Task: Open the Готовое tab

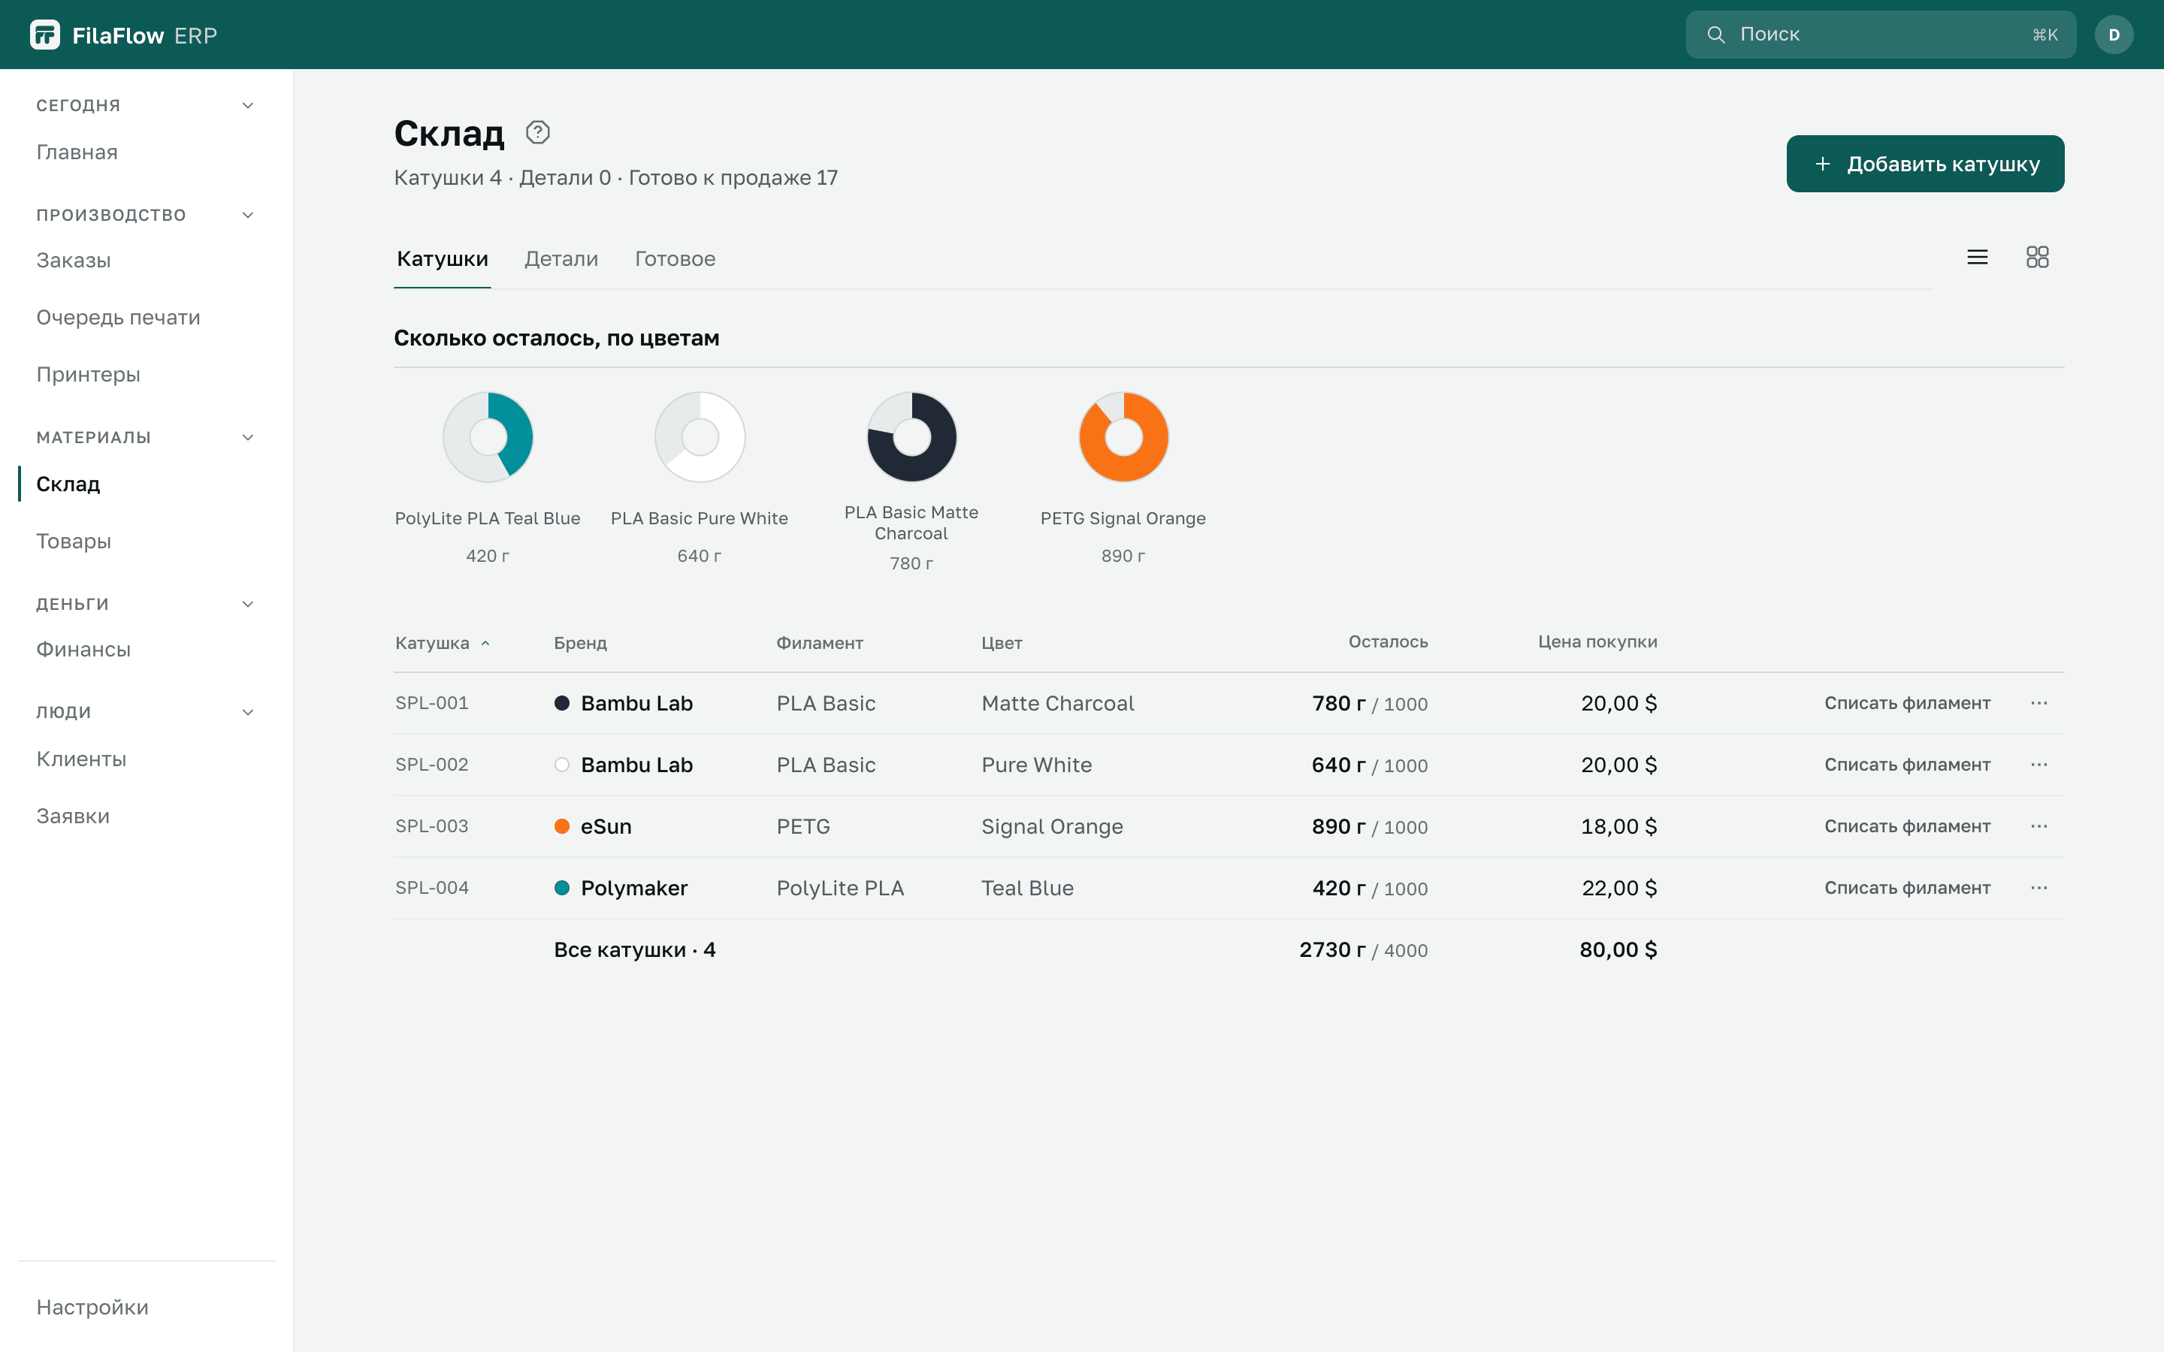Action: point(675,259)
